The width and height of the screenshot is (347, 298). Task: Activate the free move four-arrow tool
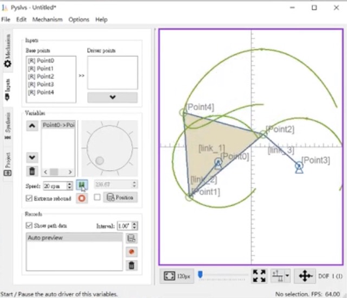coord(305,276)
